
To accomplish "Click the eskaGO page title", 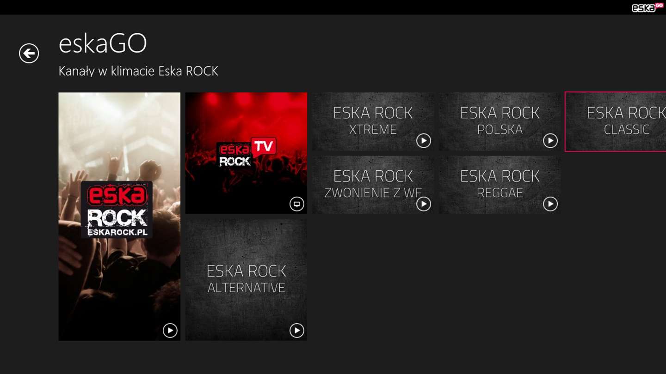I will [103, 44].
